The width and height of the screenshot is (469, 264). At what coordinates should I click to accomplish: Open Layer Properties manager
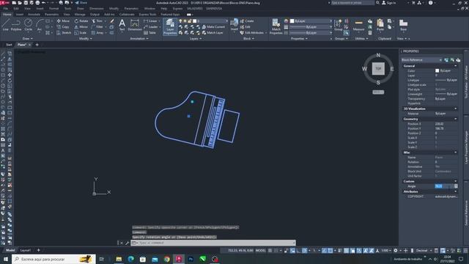click(x=170, y=26)
